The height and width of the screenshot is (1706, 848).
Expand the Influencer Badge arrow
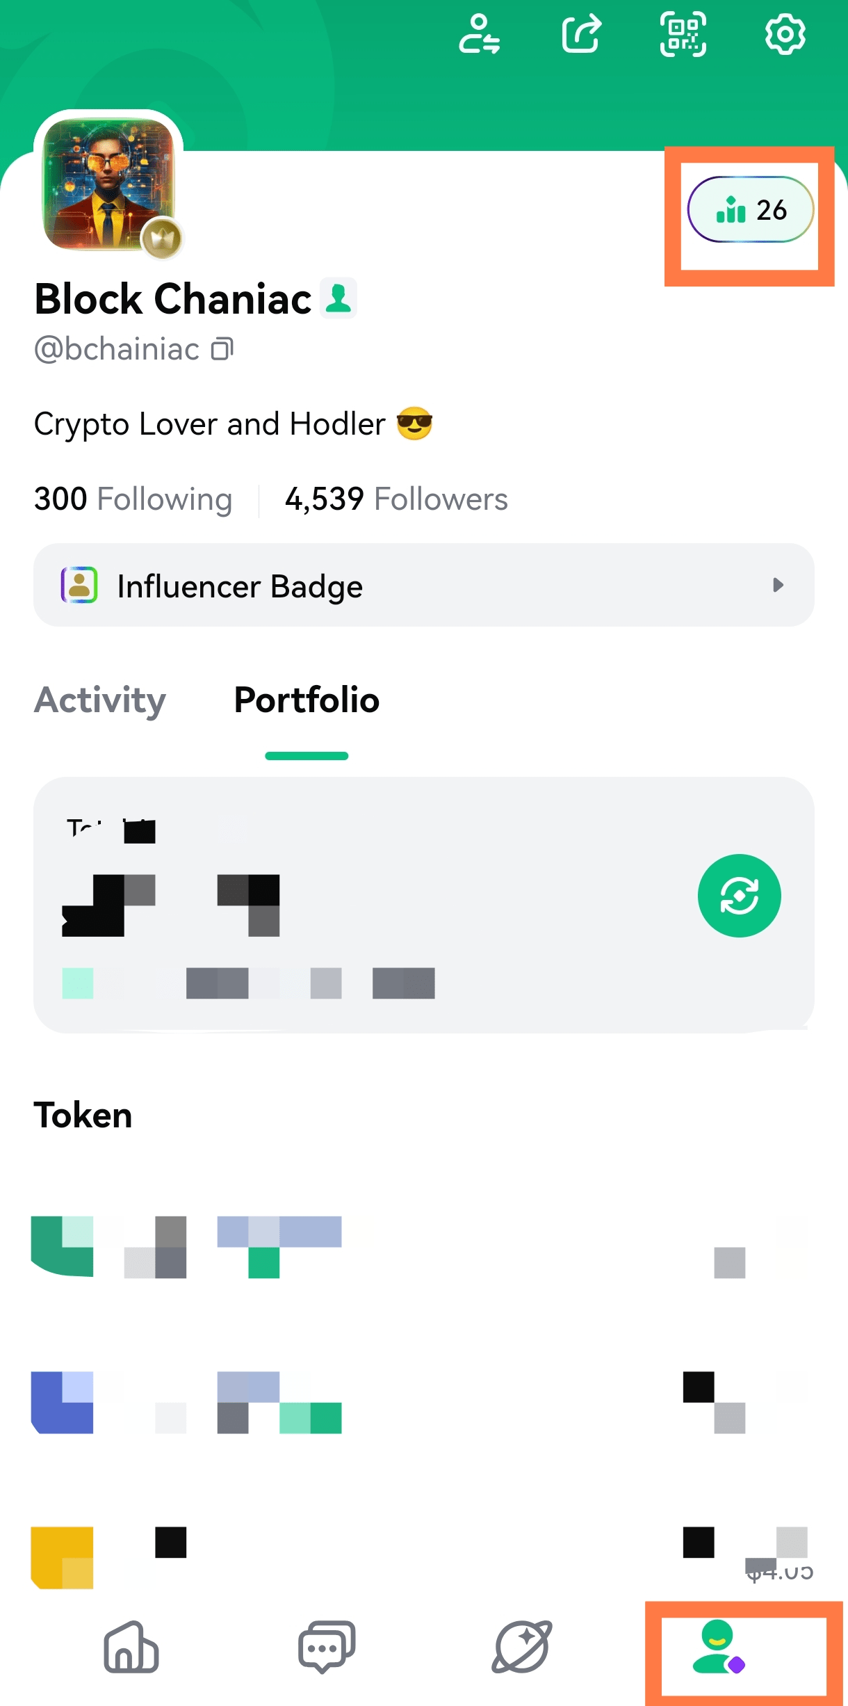778,585
